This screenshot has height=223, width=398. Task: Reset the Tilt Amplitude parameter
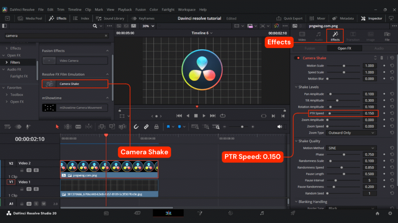pyautogui.click(x=391, y=101)
